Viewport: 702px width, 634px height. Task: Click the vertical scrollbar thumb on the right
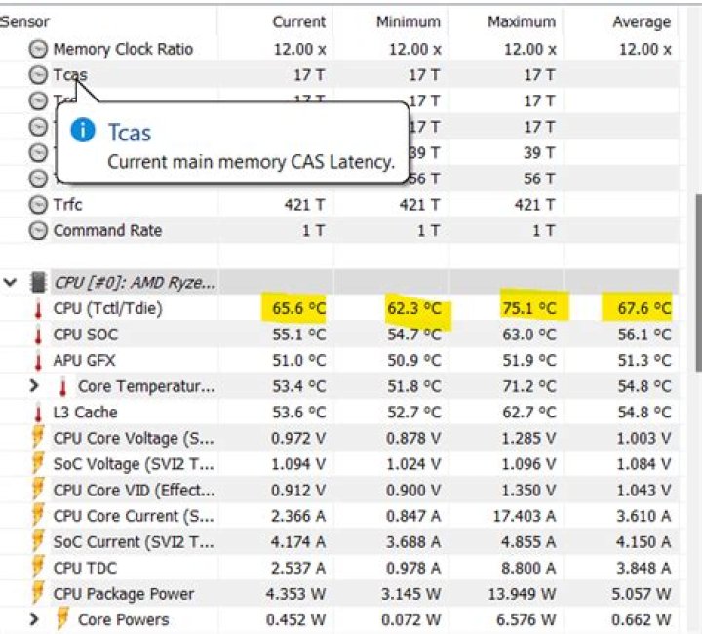click(x=696, y=283)
